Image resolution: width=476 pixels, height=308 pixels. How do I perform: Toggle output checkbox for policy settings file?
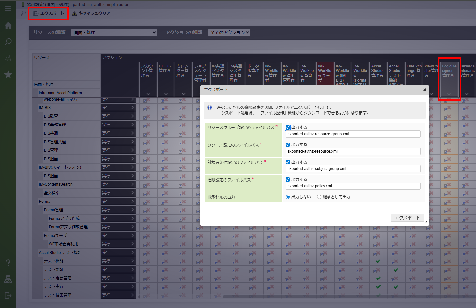click(x=288, y=180)
